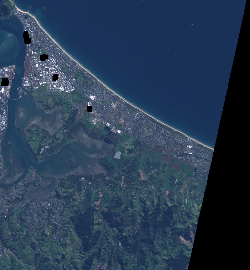Click the square black mask near white buildings
This screenshot has width=250, height=270.
[x=89, y=109]
